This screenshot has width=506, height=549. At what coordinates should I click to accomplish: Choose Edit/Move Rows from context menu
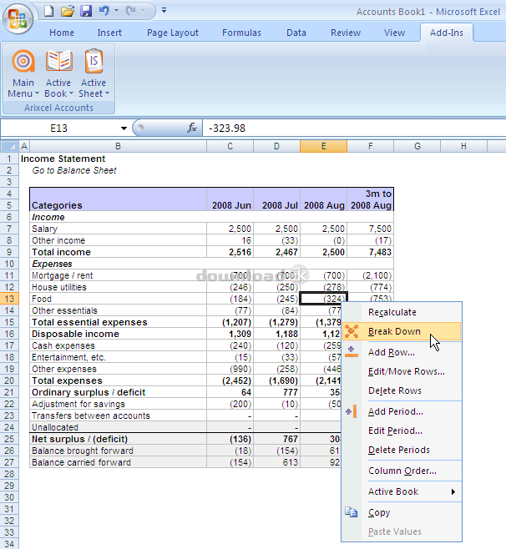pos(402,371)
